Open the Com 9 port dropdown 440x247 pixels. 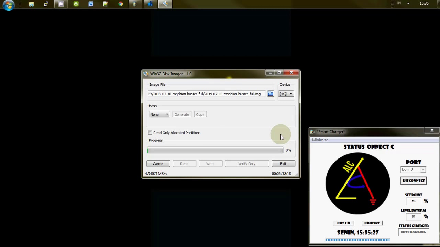click(x=414, y=169)
